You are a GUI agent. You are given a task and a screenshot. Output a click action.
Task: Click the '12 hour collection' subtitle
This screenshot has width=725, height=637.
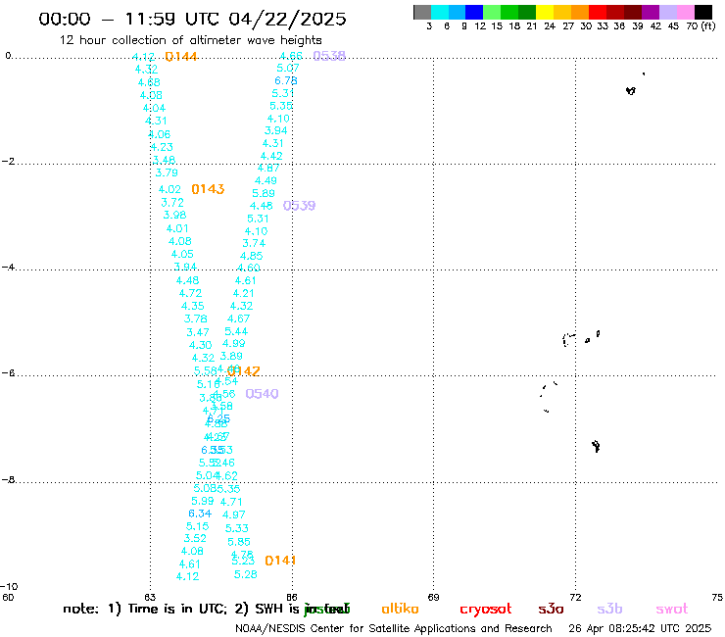click(190, 40)
